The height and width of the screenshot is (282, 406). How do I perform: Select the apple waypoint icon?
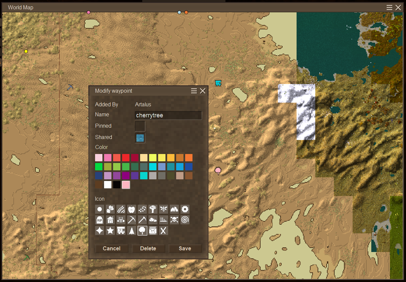pyautogui.click(x=131, y=209)
